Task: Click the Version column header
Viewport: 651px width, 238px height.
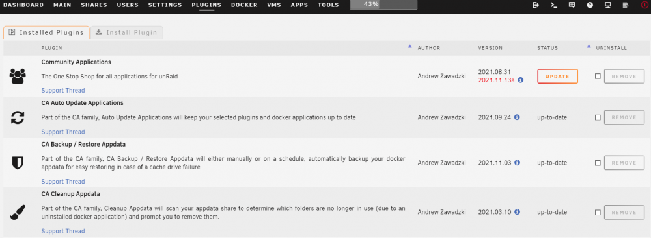Action: pos(490,48)
